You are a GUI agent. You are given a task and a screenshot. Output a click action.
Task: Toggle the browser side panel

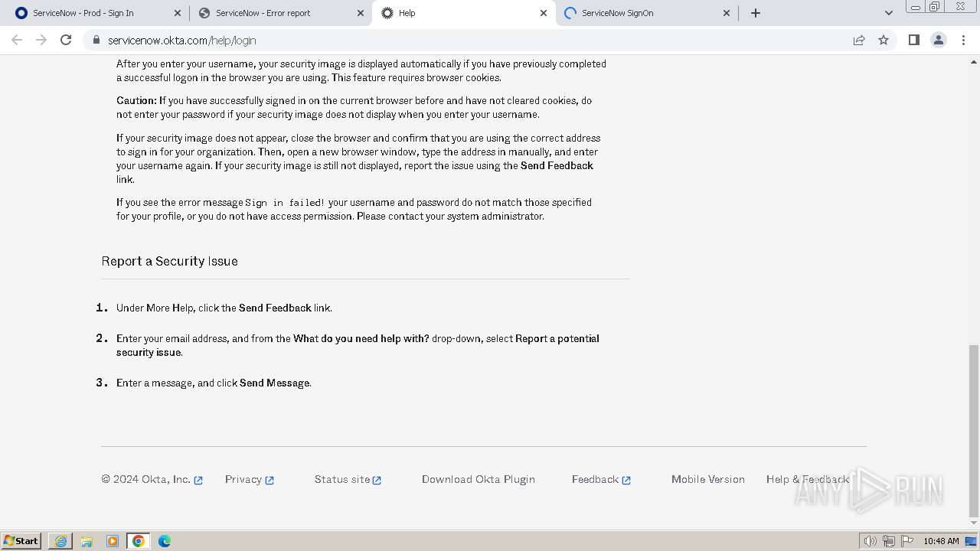point(913,41)
